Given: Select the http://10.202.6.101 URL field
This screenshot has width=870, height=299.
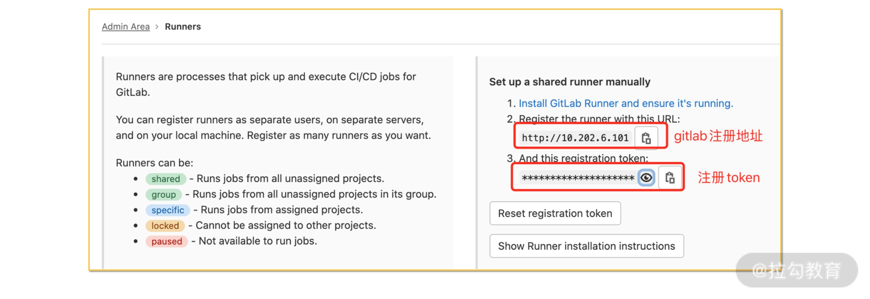Looking at the screenshot, I should [x=575, y=138].
